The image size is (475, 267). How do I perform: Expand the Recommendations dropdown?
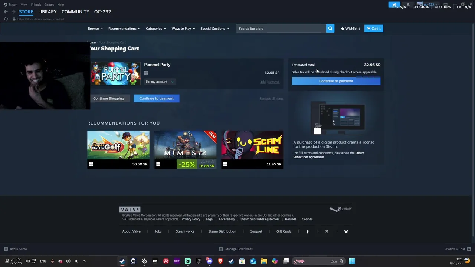coord(124,29)
